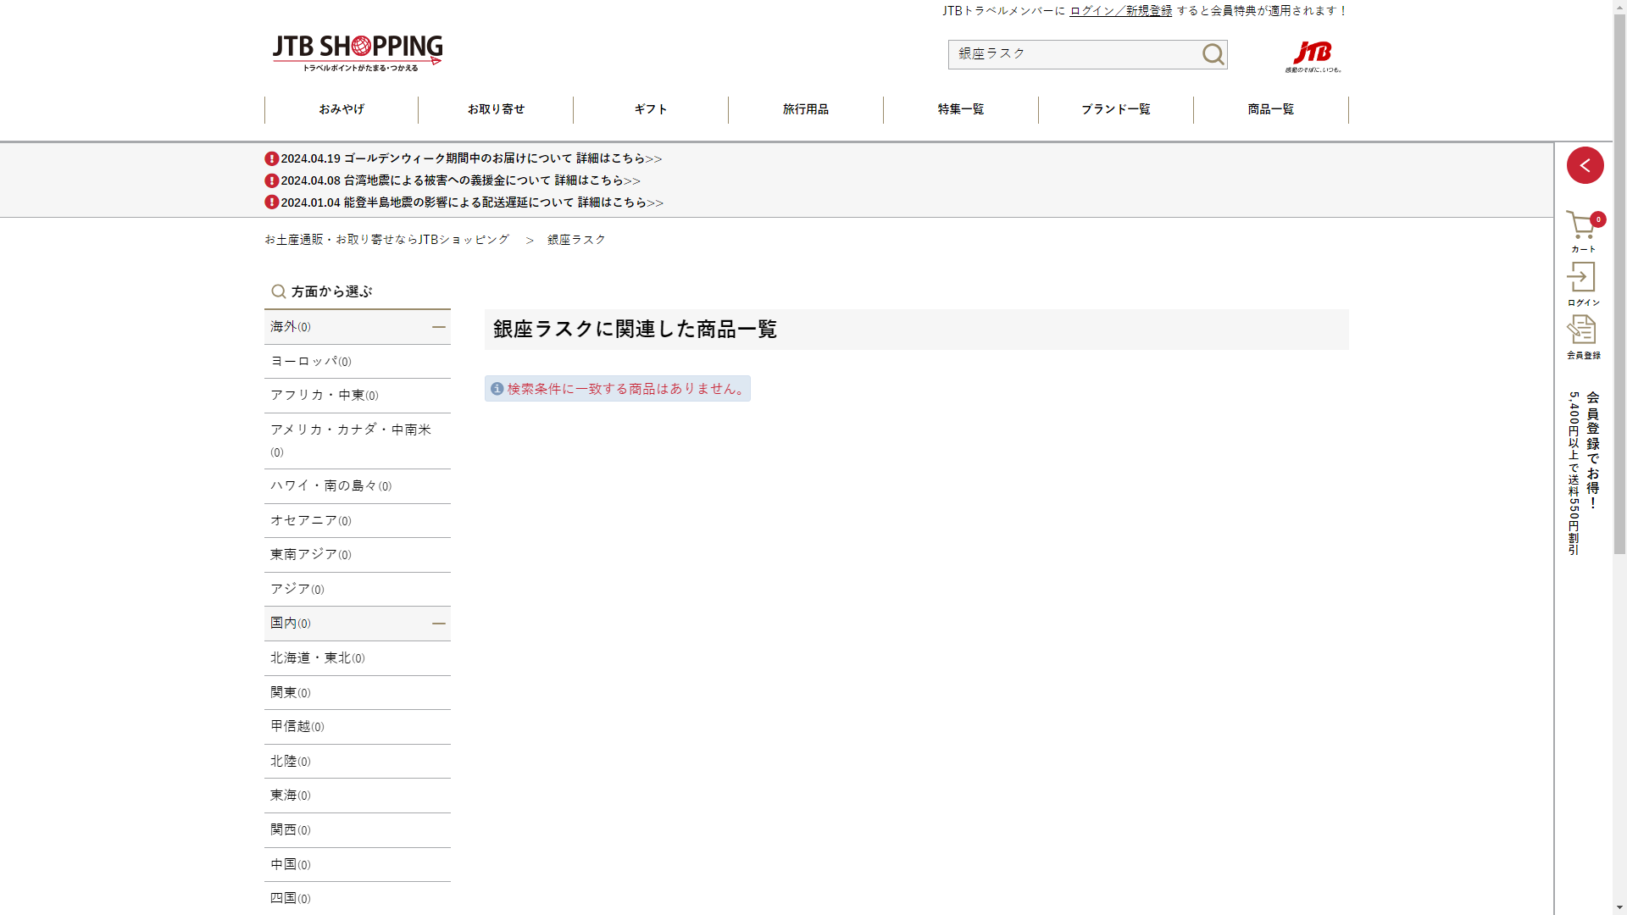Click the login icon in the sidebar

pyautogui.click(x=1581, y=278)
